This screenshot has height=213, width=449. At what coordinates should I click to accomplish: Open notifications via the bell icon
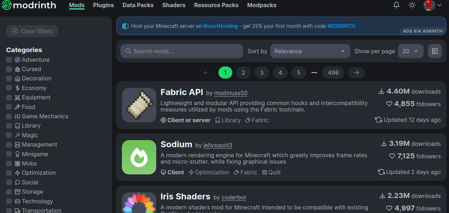(x=396, y=5)
